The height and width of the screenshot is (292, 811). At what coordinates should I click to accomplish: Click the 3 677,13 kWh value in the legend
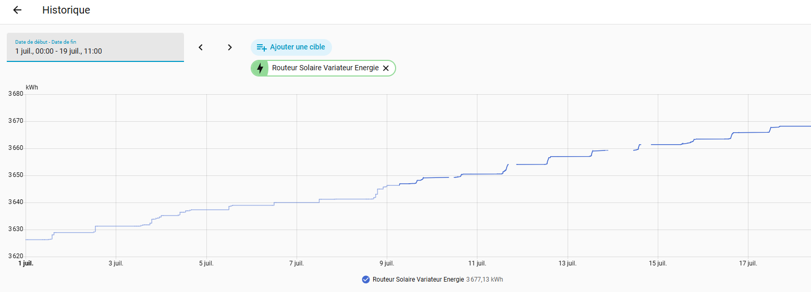[x=485, y=280]
